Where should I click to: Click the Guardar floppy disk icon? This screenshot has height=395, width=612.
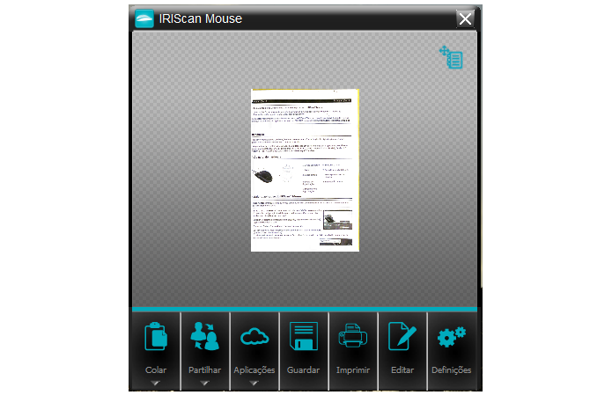304,336
